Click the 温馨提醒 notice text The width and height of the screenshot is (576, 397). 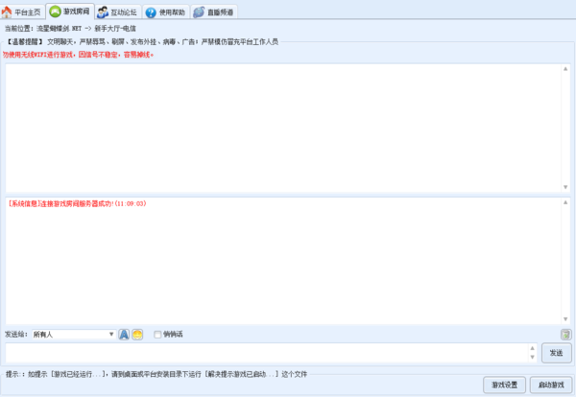tap(142, 42)
